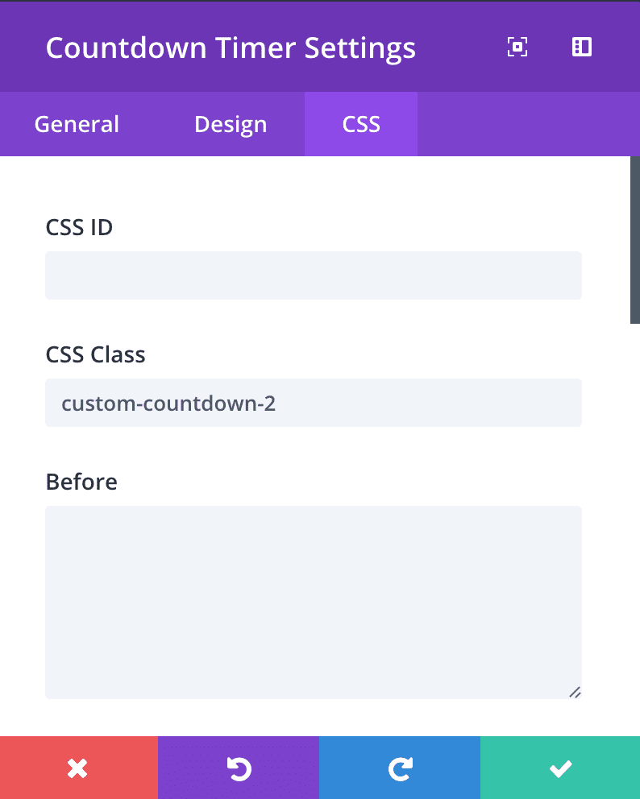Viewport: 640px width, 799px height.
Task: Click the CSS Class field label
Action: tap(95, 354)
